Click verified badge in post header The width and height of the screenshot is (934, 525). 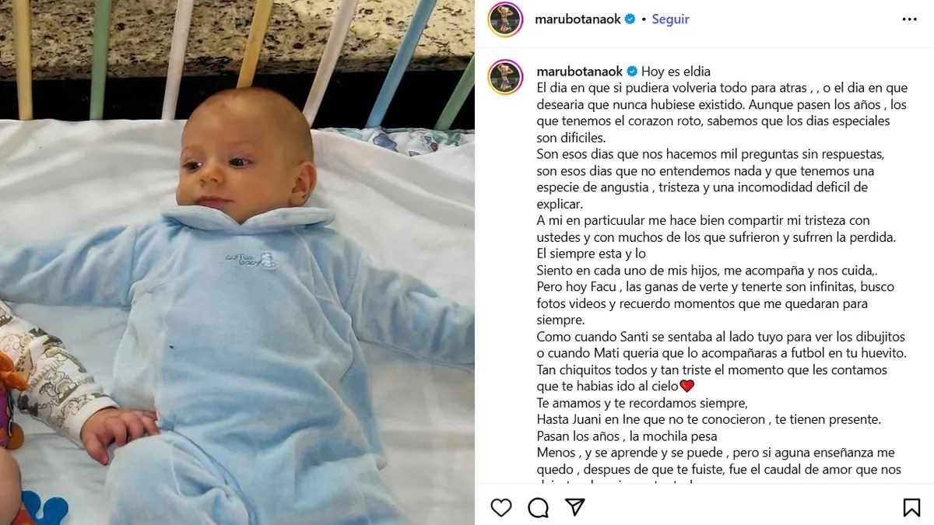(x=630, y=19)
